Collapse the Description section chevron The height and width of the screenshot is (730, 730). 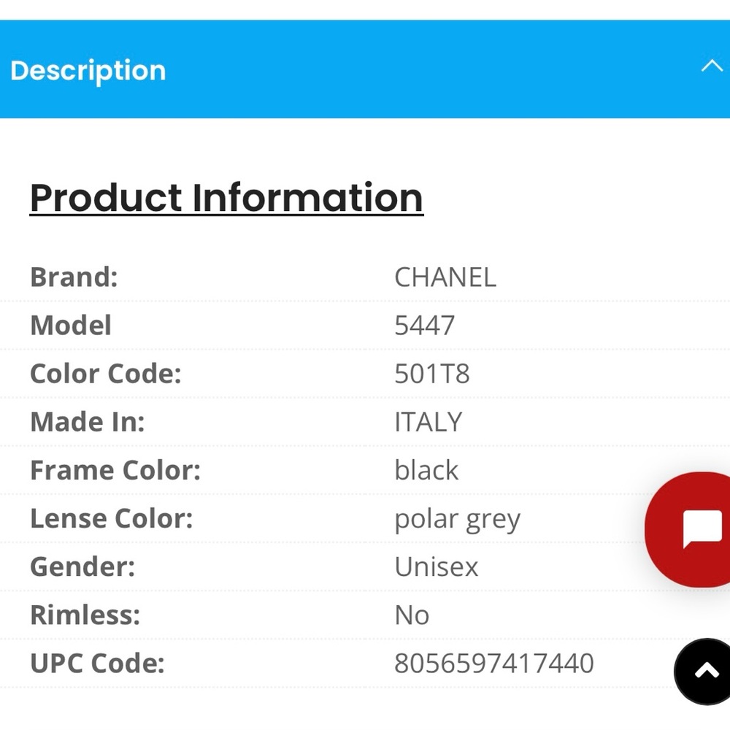711,67
